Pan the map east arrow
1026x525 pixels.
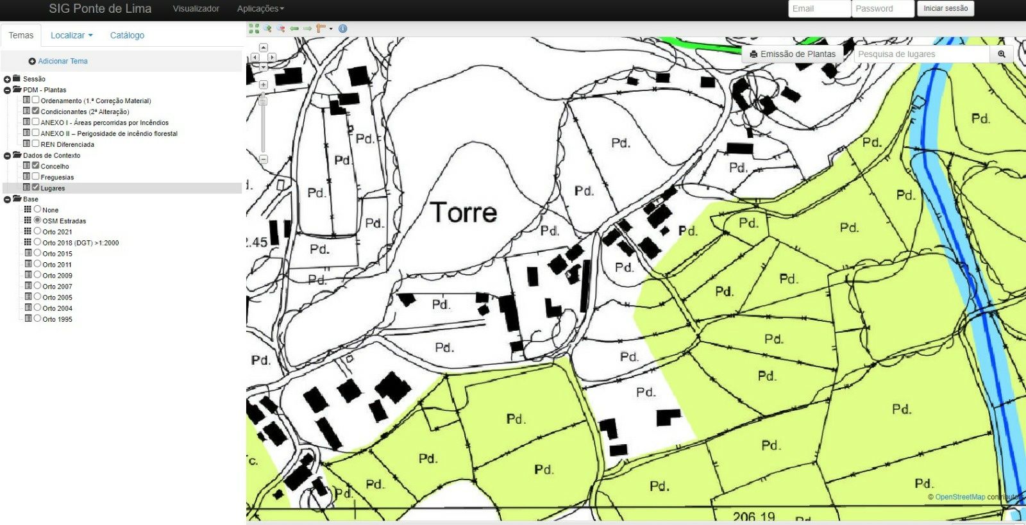click(x=272, y=57)
